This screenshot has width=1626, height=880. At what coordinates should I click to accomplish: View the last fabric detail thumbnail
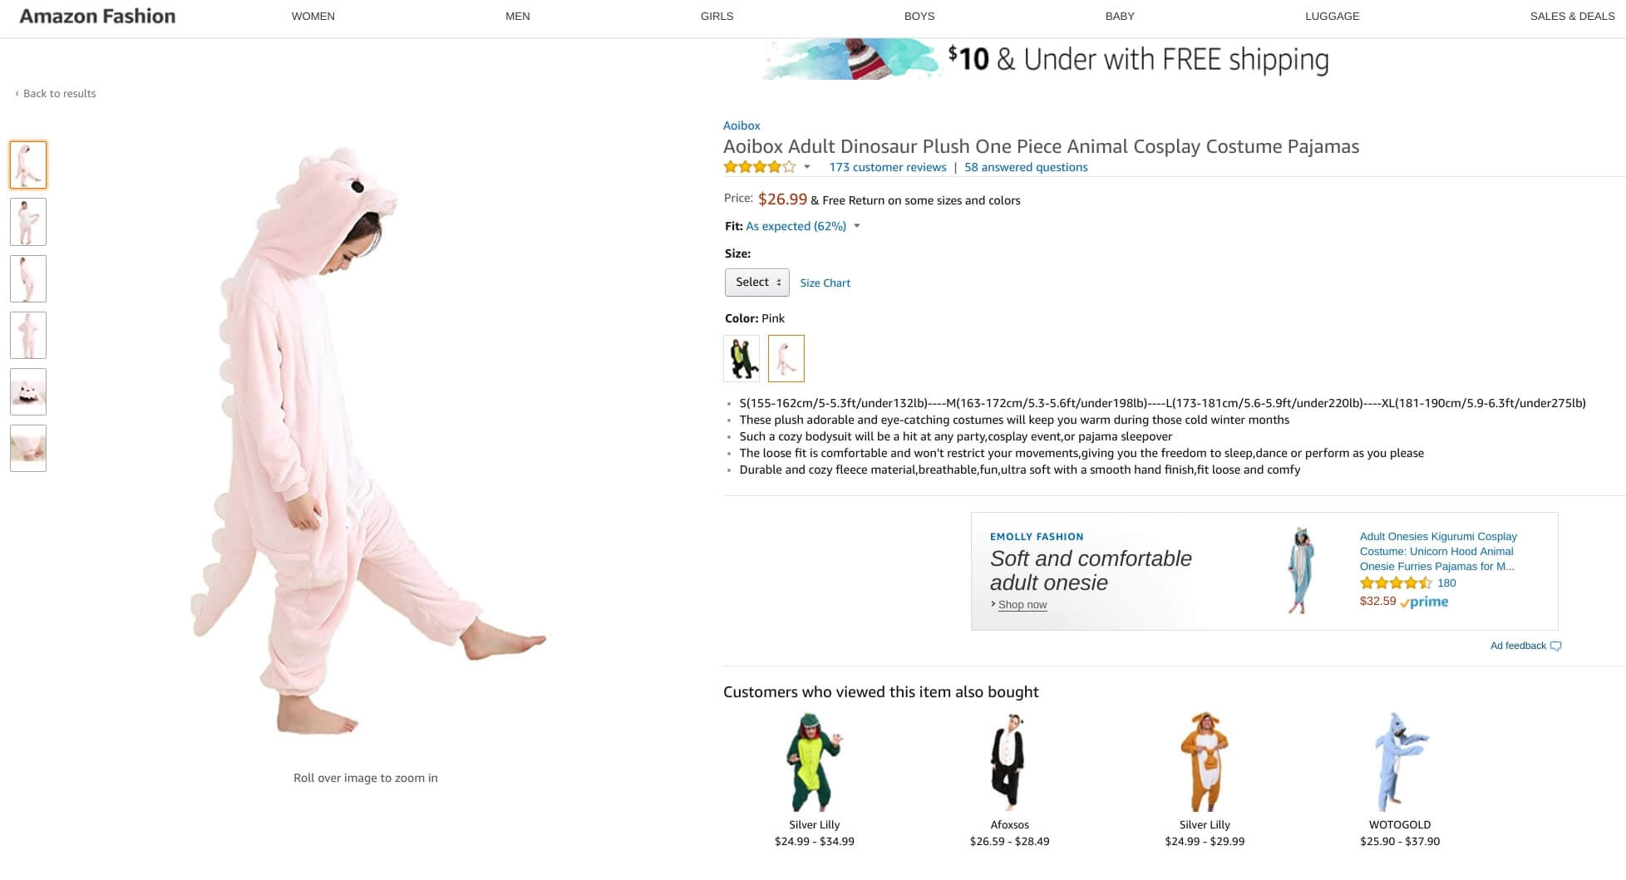click(x=28, y=449)
